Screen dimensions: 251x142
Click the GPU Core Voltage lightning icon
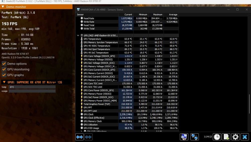pos(82,56)
